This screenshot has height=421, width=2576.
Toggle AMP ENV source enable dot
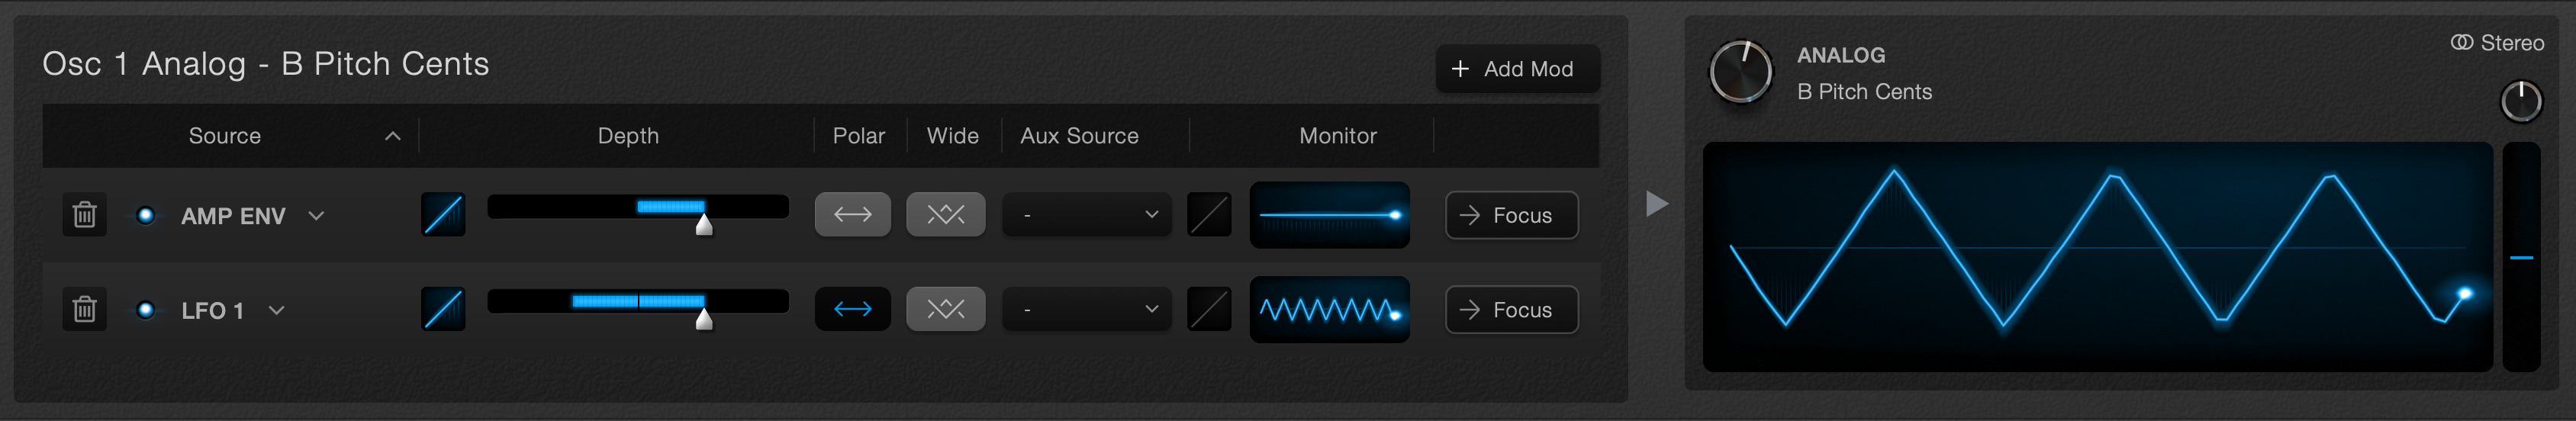tap(146, 215)
